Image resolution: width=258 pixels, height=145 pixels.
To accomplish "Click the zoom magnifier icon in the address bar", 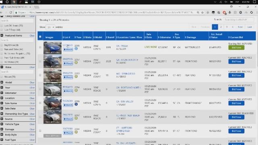I will [198, 12].
